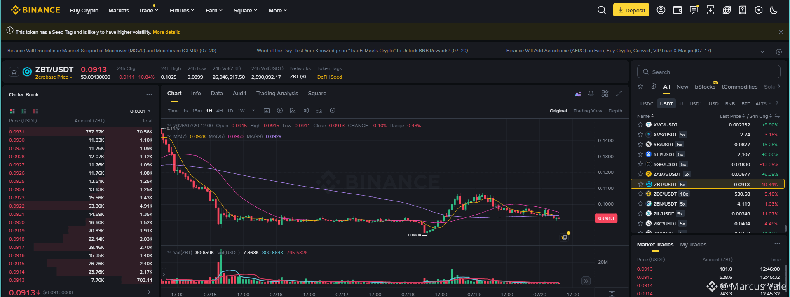Expand the More menu
Image resolution: width=790 pixels, height=297 pixels.
[278, 10]
